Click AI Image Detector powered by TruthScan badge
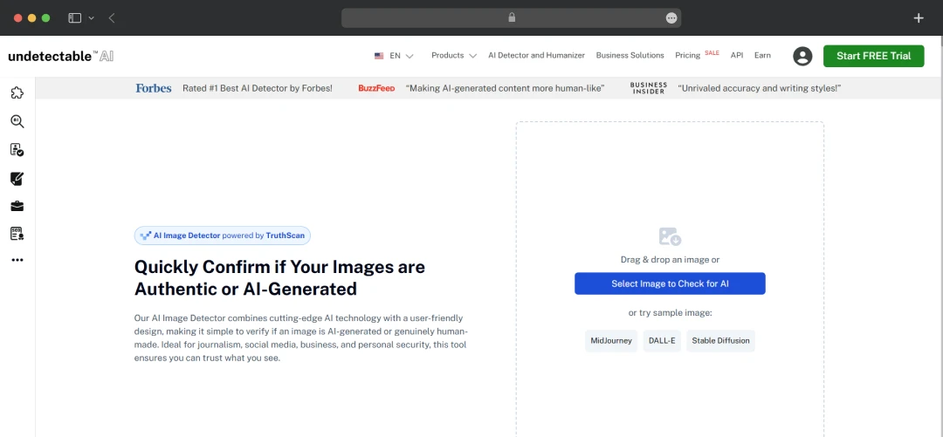Image resolution: width=943 pixels, height=437 pixels. 223,236
